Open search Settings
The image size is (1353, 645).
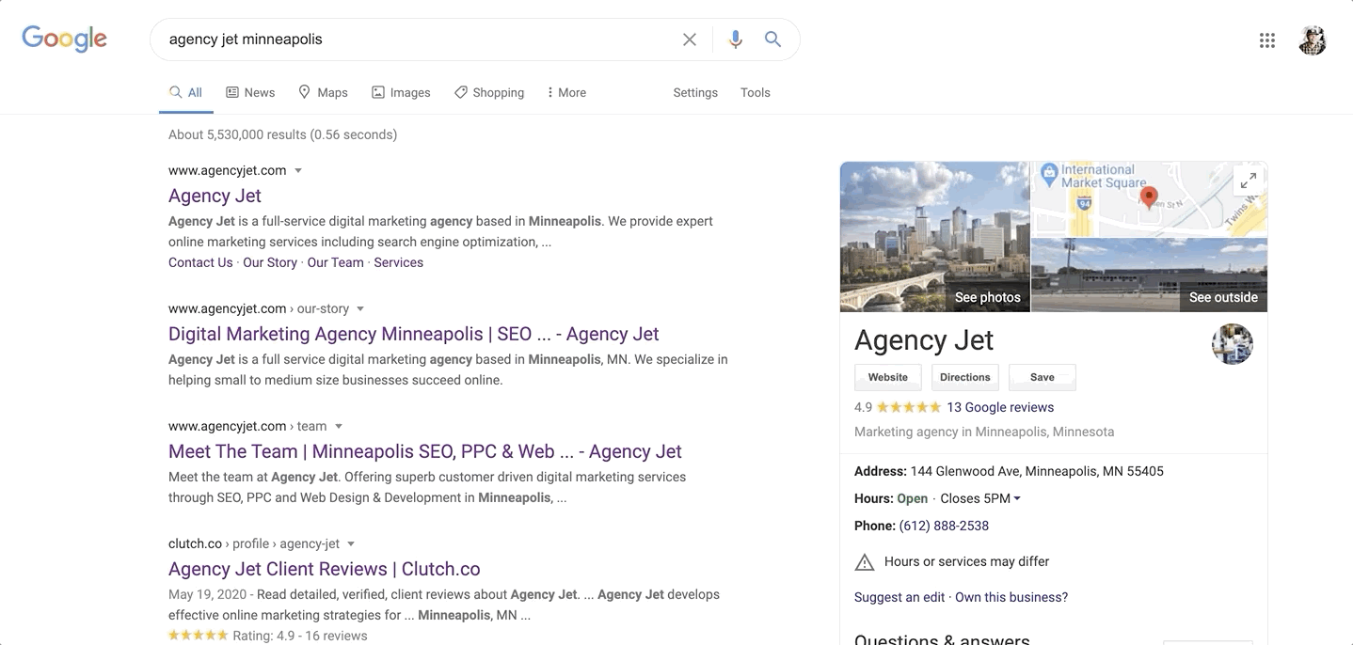695,92
